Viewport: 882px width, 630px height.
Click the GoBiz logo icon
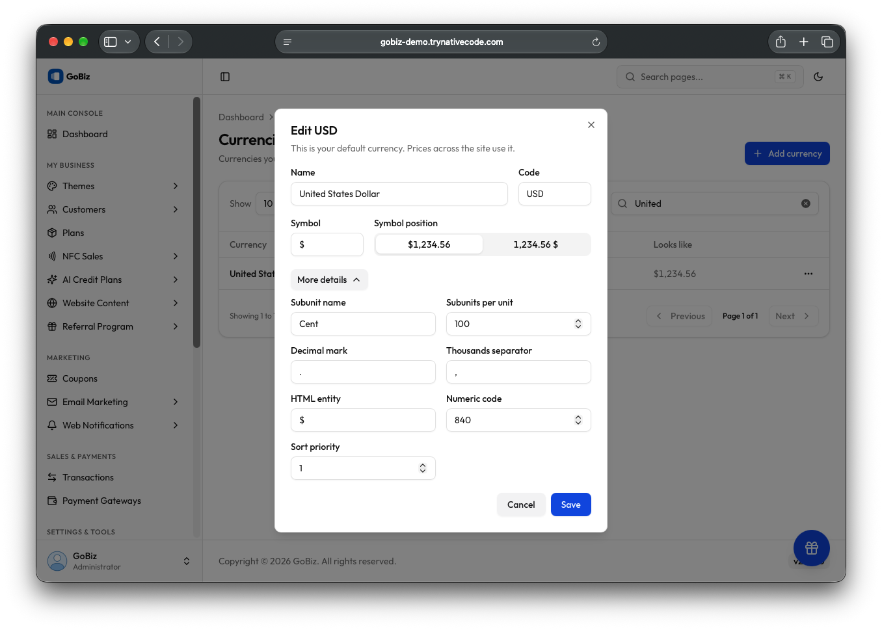click(x=55, y=76)
